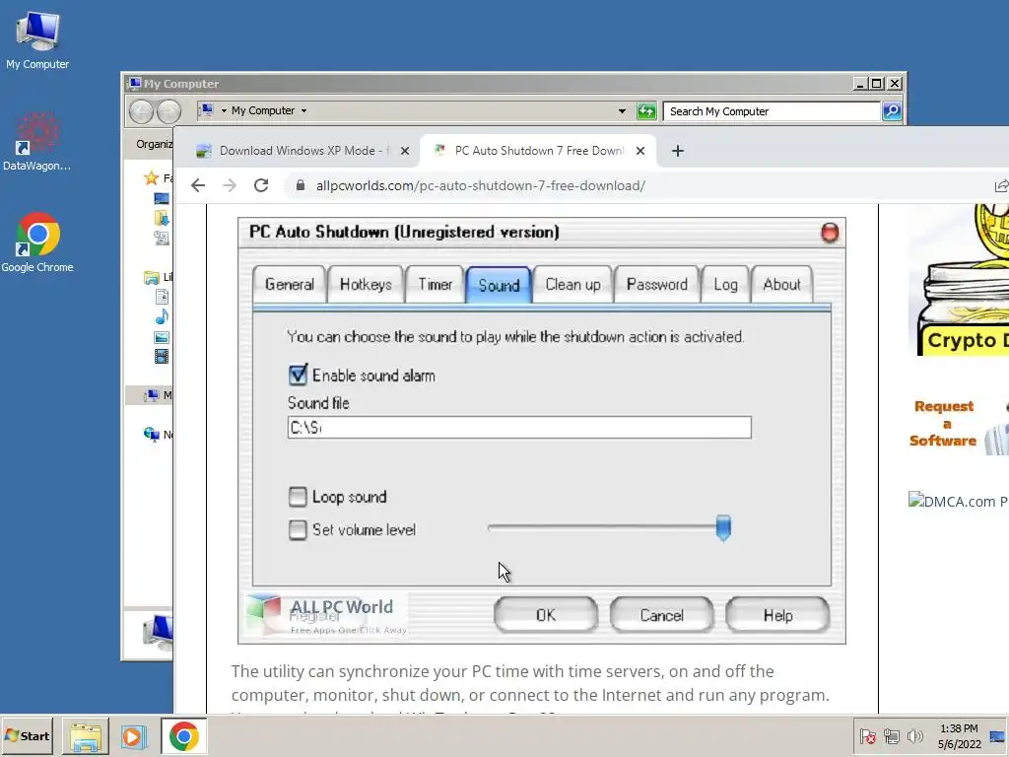Click Documents library icon in sidebar
The image size is (1009, 757).
pyautogui.click(x=162, y=297)
